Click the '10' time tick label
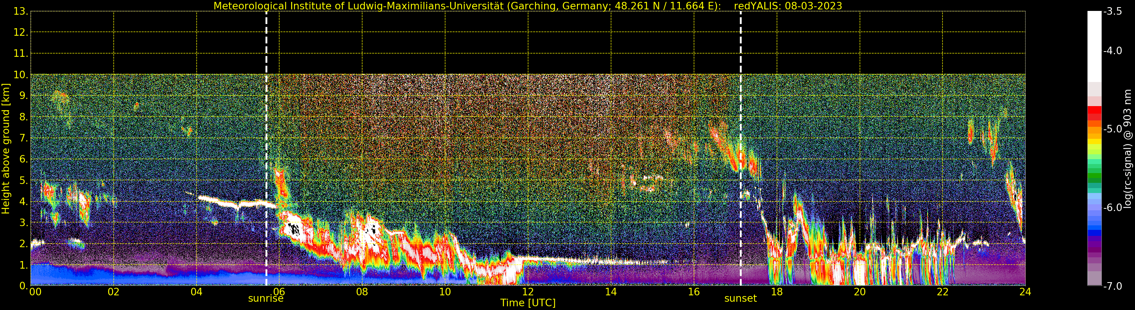This screenshot has width=1135, height=310. (x=445, y=292)
